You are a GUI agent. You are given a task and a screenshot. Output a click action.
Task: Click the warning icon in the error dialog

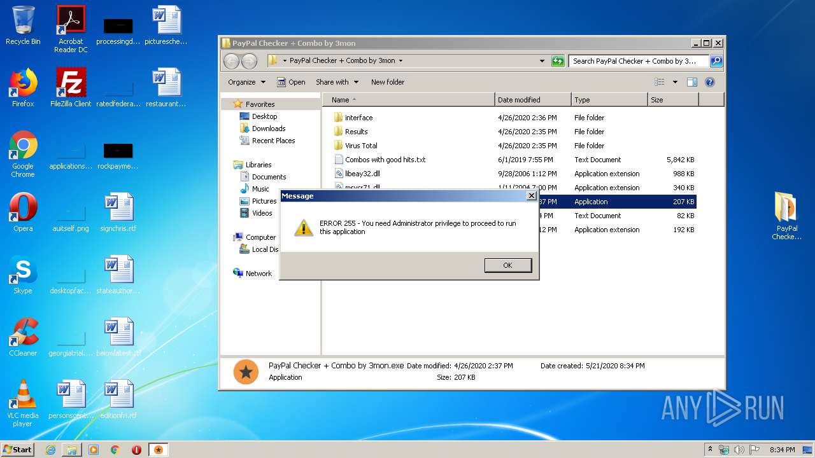pyautogui.click(x=304, y=228)
